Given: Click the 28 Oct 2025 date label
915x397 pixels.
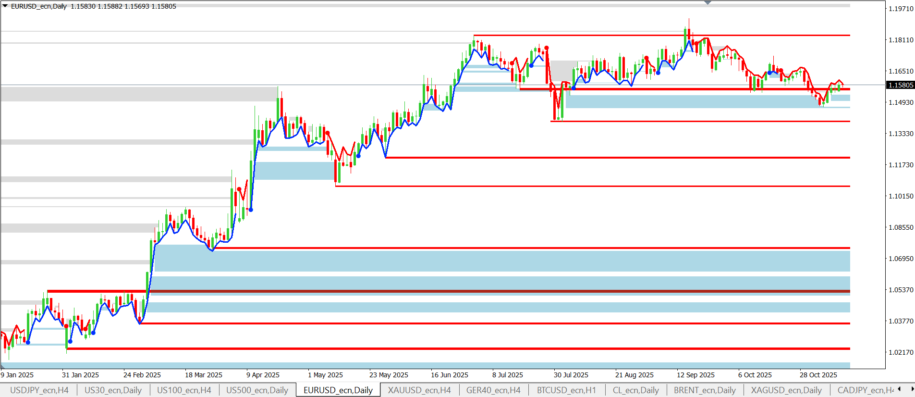Looking at the screenshot, I should click(818, 375).
